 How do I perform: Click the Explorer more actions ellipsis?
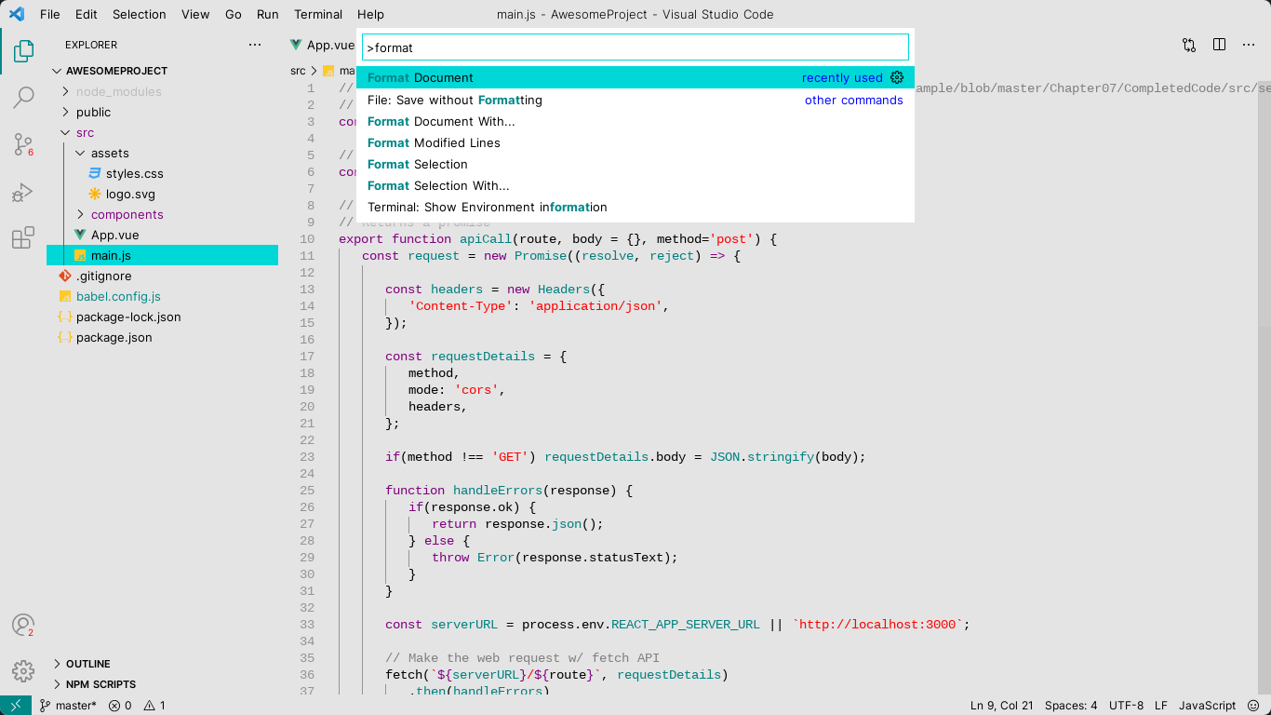255,45
